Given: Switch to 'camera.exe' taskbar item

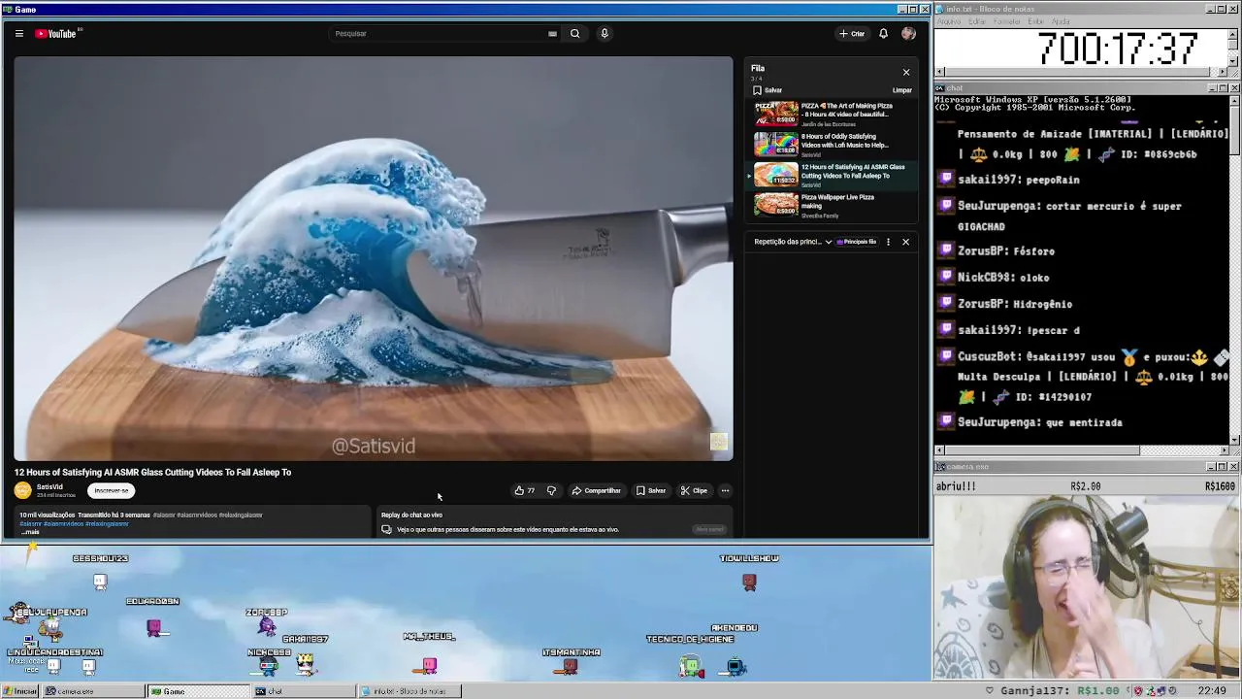Looking at the screenshot, I should 94,691.
